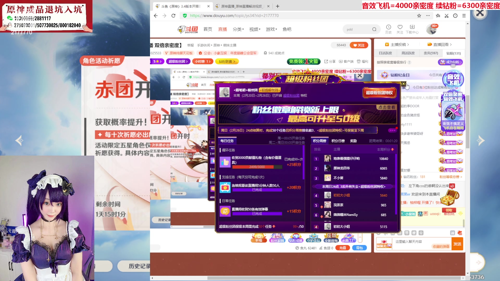Toggle the 滤 chat filter icon

click(453, 233)
